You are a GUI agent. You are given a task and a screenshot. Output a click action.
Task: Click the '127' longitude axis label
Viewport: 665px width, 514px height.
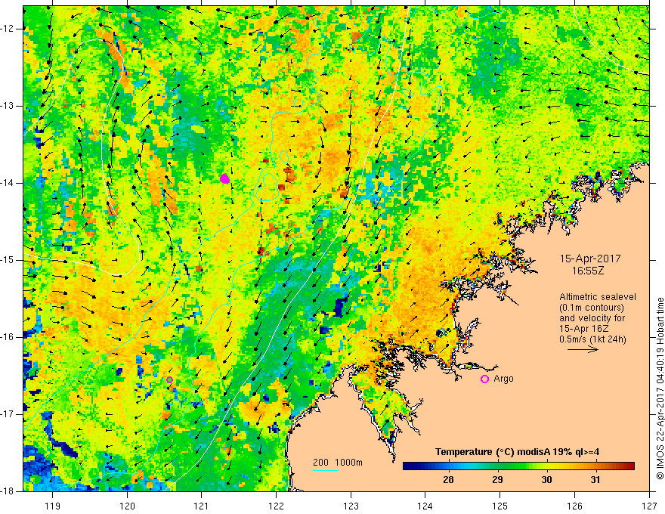point(649,506)
